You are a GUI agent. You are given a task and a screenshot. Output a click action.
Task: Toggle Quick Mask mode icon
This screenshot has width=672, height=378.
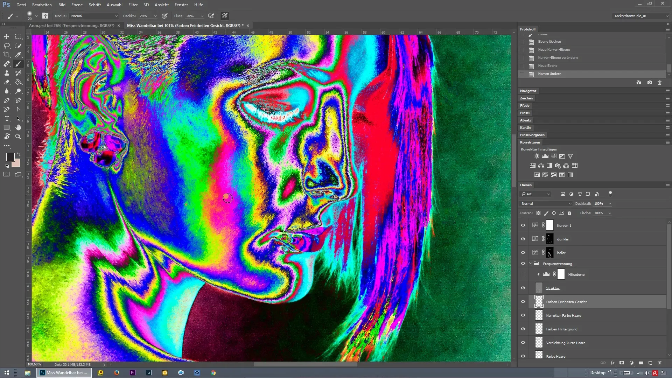click(x=7, y=174)
